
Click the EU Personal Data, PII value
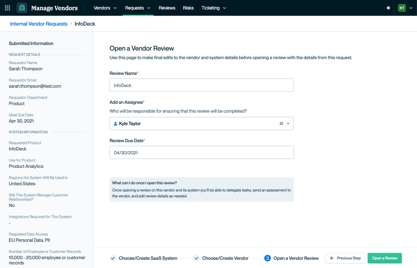(x=29, y=240)
